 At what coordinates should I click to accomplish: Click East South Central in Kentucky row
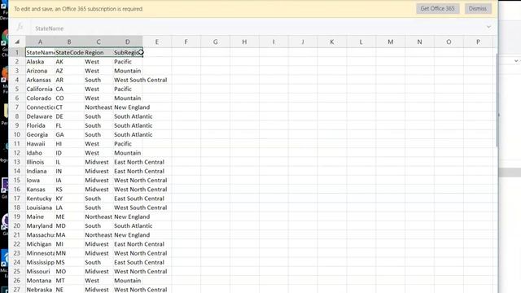click(139, 199)
